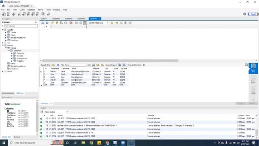The height and width of the screenshot is (146, 259).
Task: Search table data icon in main toolbar
Action: [x=43, y=14]
